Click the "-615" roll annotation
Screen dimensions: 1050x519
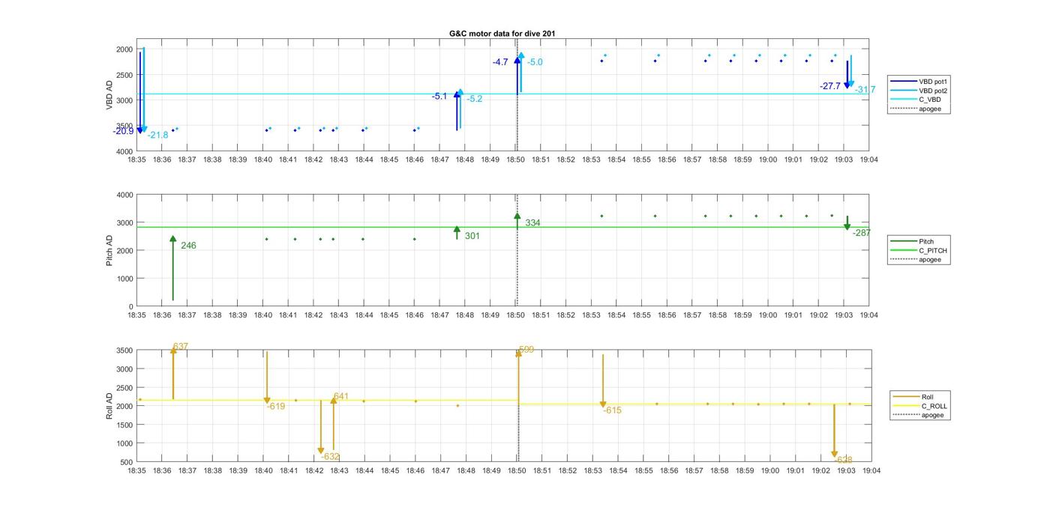click(612, 410)
